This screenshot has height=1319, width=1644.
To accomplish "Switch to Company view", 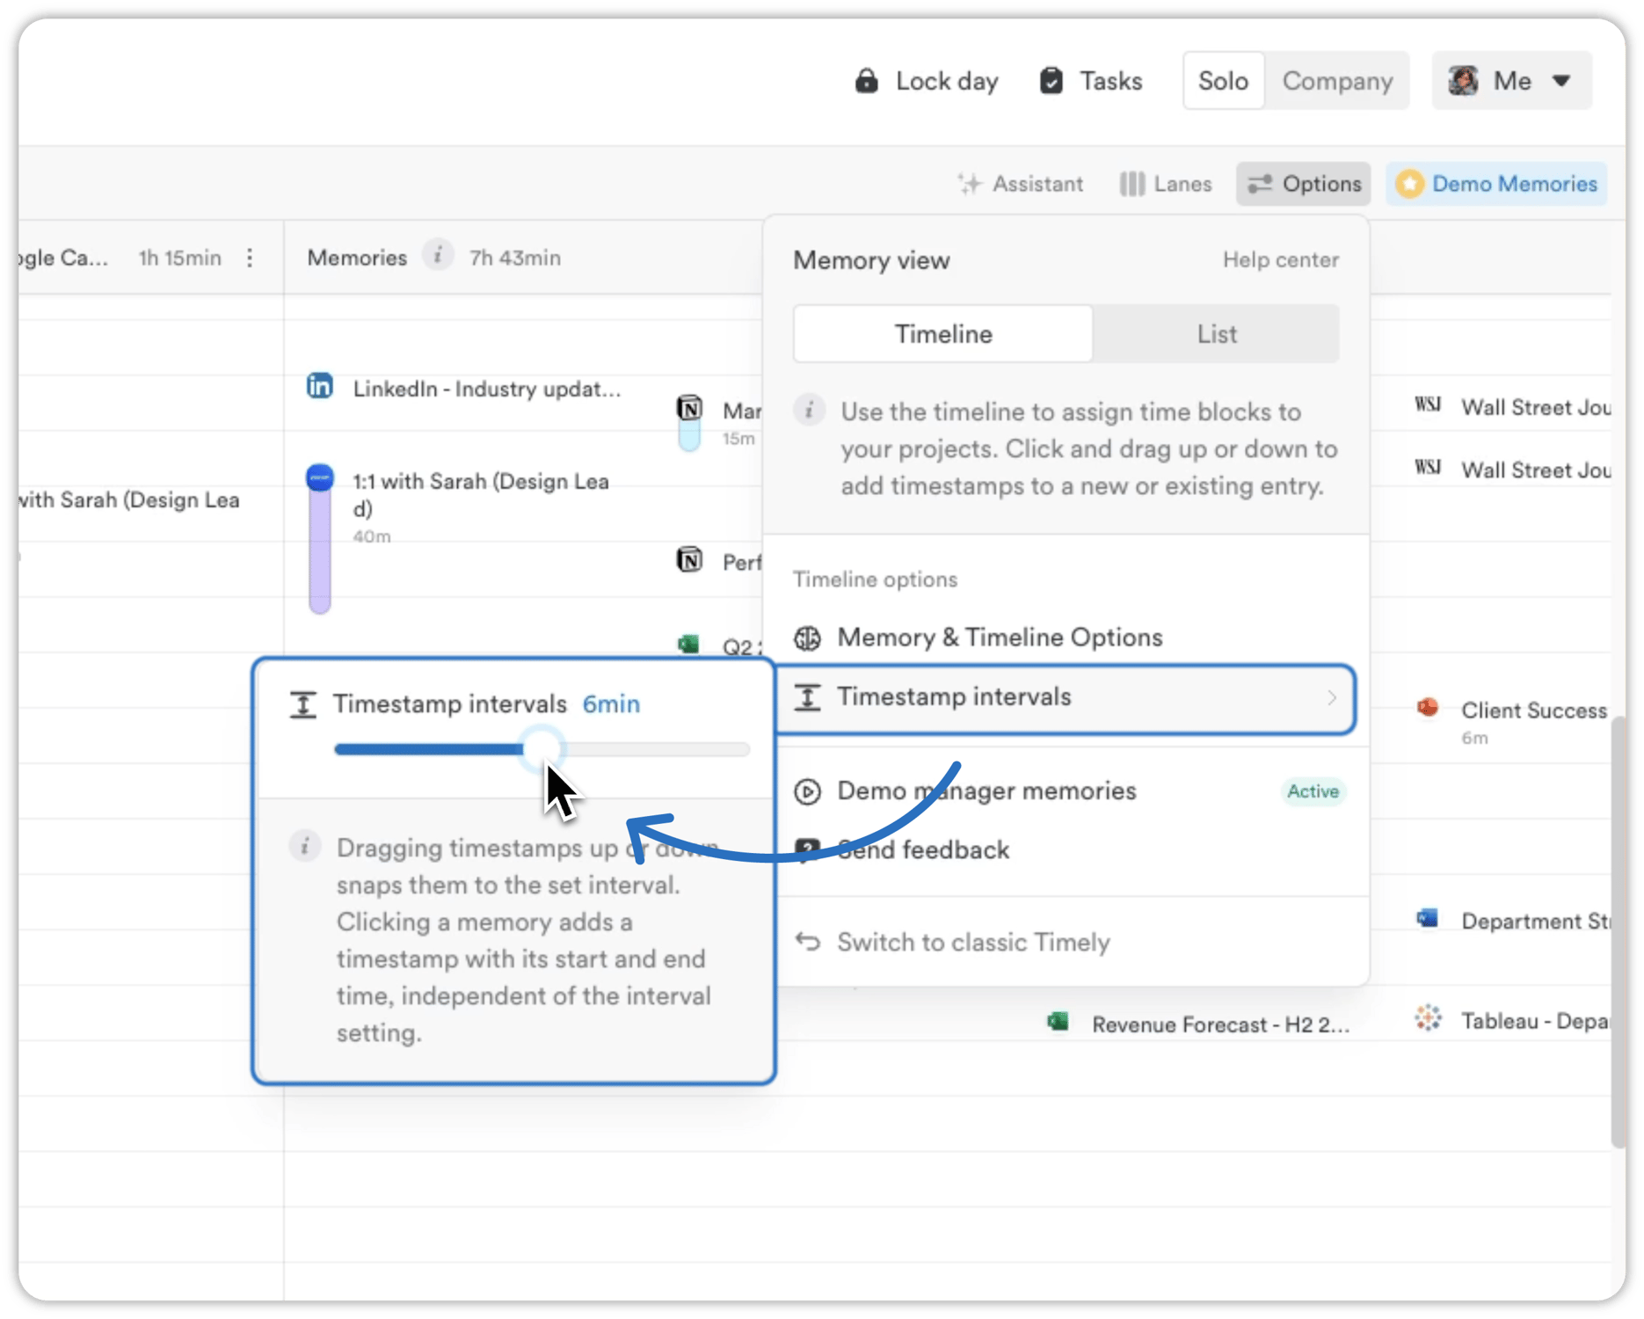I will click(1337, 80).
